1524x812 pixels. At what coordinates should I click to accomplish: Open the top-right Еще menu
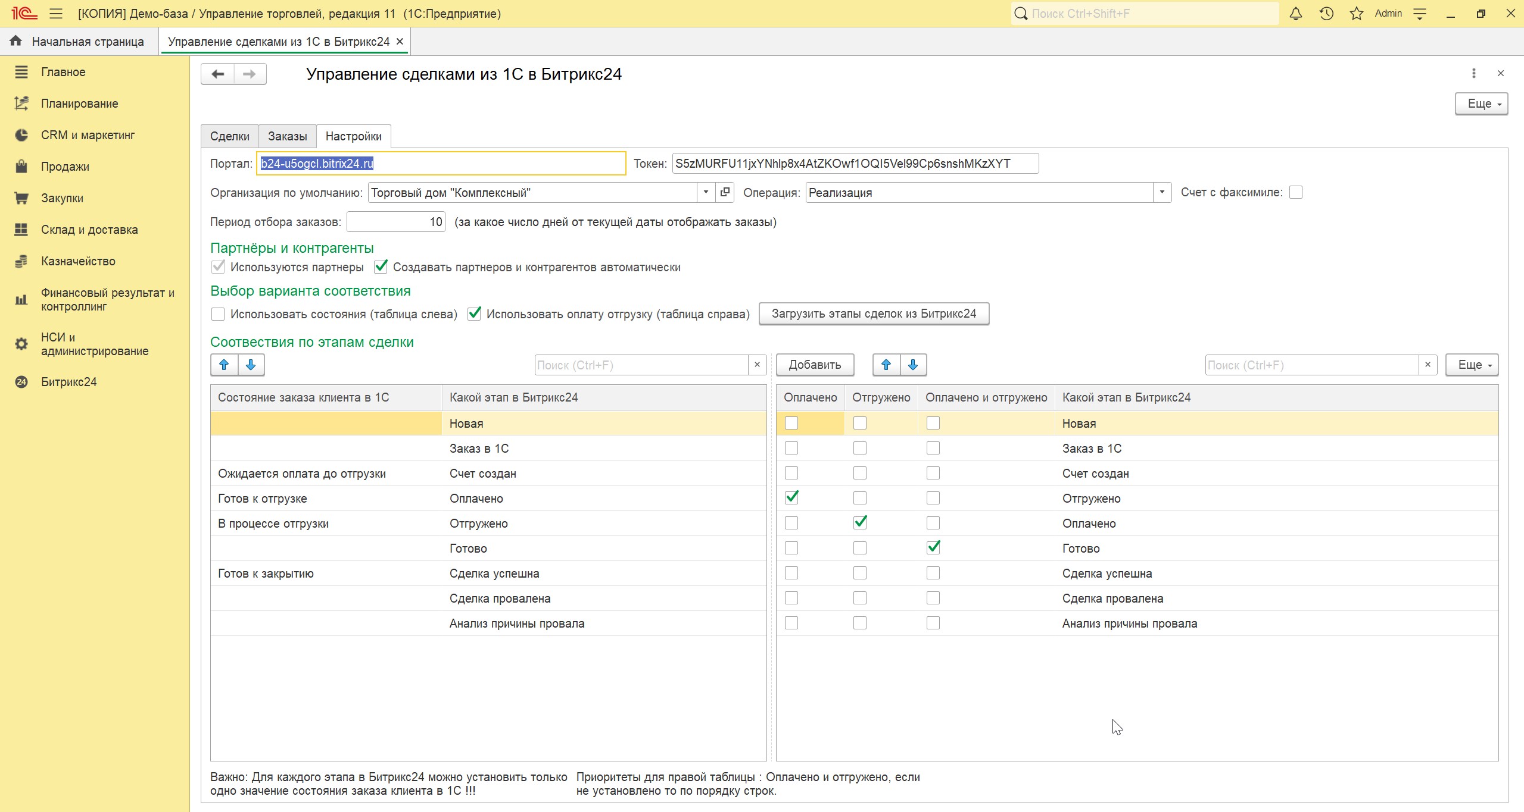pyautogui.click(x=1481, y=104)
